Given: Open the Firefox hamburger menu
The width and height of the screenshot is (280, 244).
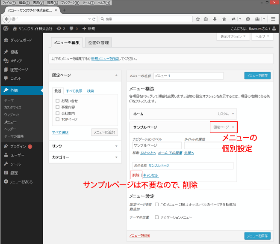Looking at the screenshot, I should pos(273,19).
